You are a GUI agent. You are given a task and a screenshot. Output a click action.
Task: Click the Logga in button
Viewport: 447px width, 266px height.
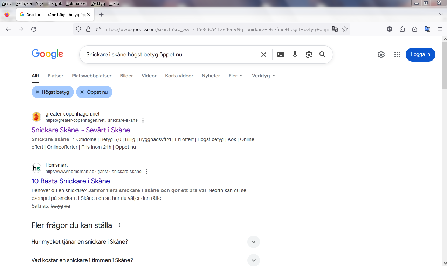[420, 55]
